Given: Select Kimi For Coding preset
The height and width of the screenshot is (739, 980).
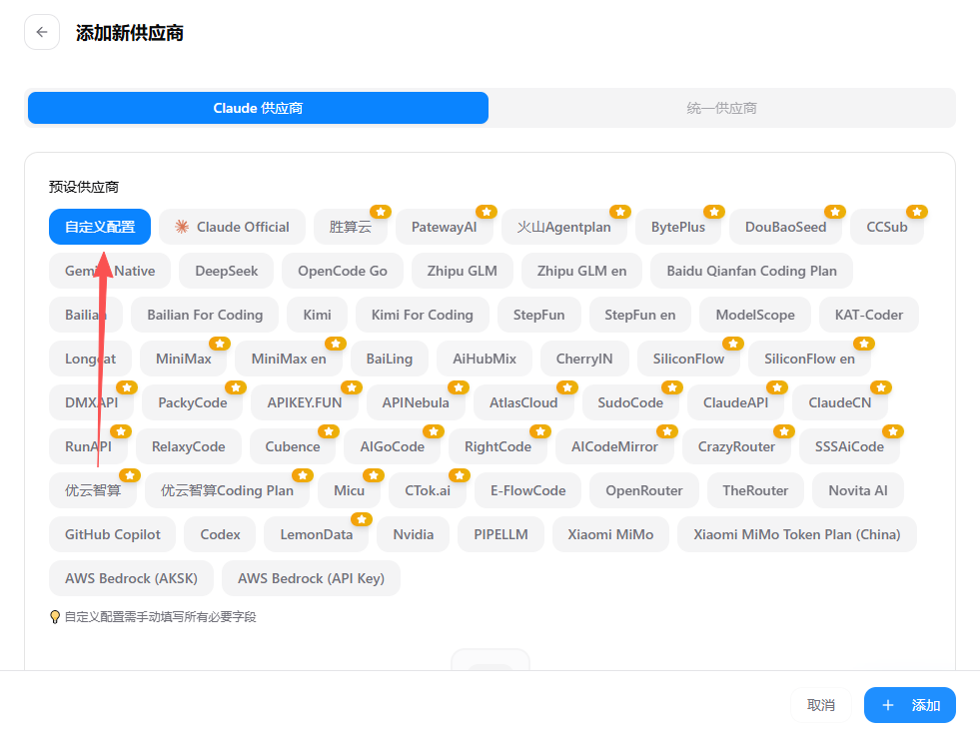Looking at the screenshot, I should [423, 315].
